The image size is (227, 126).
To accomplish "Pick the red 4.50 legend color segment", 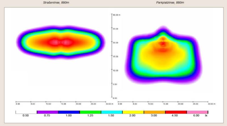I will [176, 112].
